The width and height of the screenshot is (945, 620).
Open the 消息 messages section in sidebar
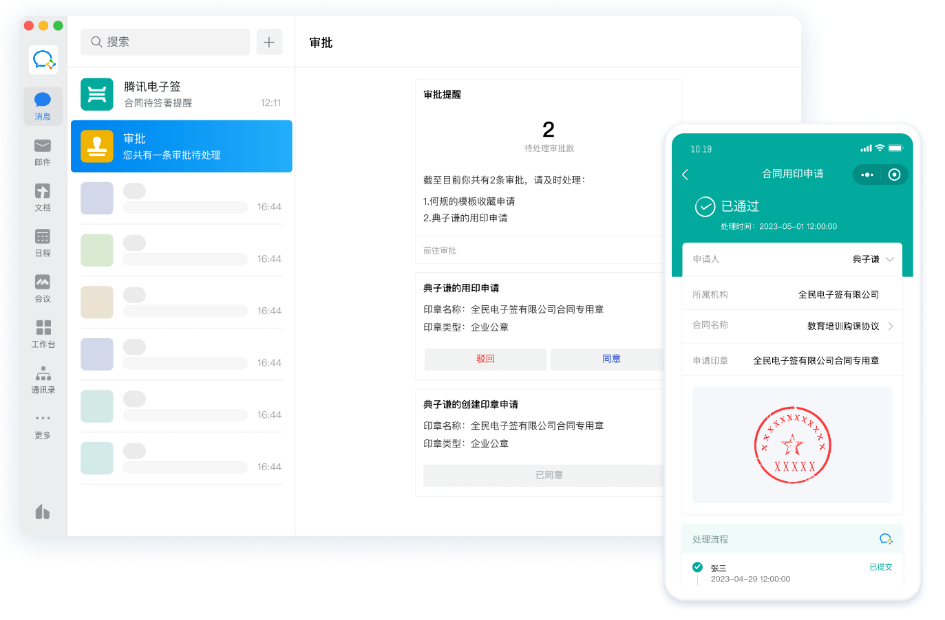[x=43, y=106]
